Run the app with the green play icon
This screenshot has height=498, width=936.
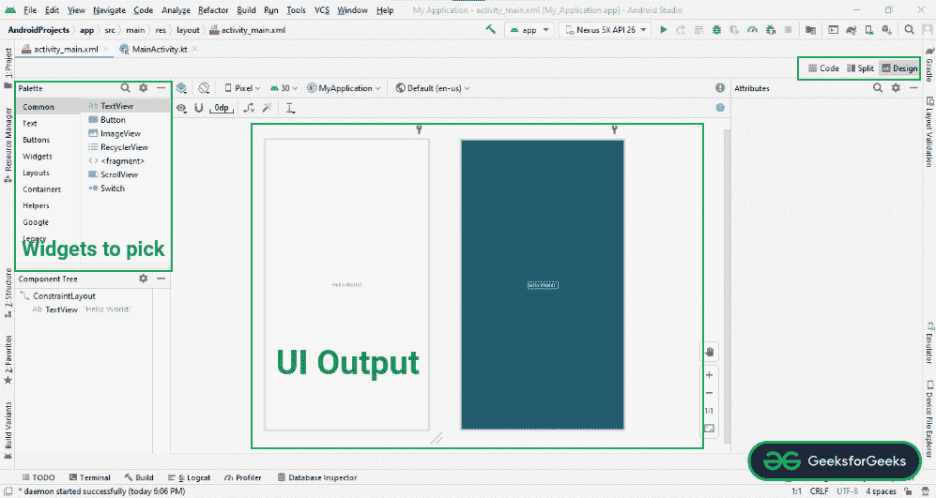tap(664, 30)
